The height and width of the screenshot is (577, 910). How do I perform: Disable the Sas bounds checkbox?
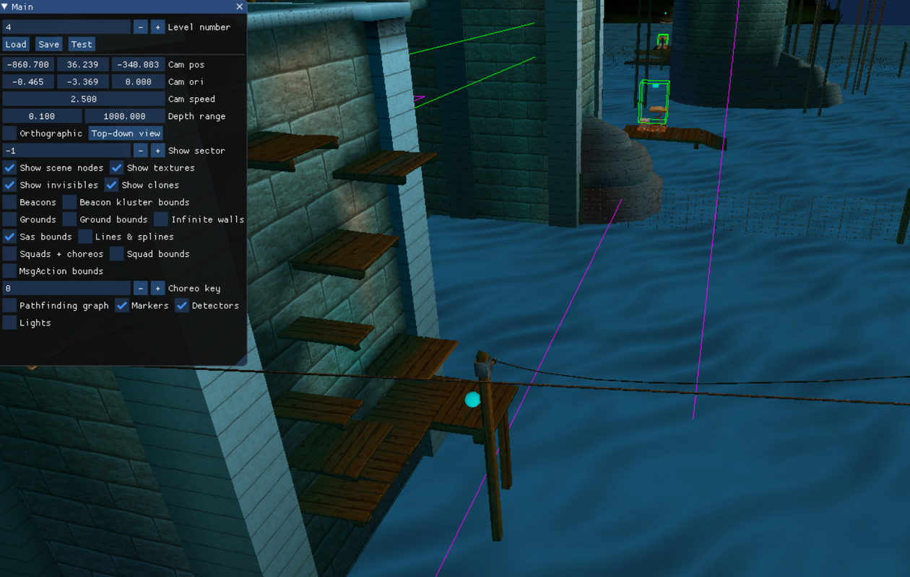coord(10,237)
